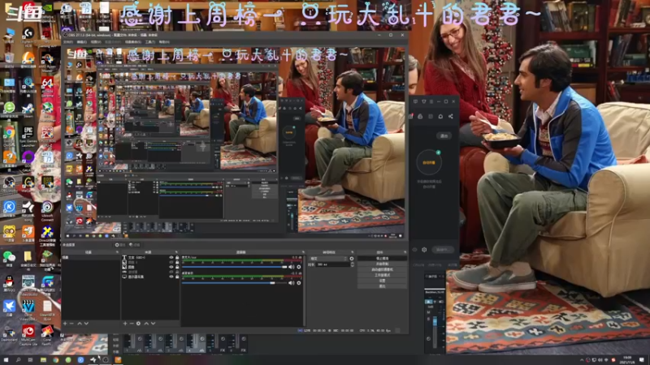Pop out the Controls dock panel
Viewport: 650px width, 365px height.
(x=405, y=252)
